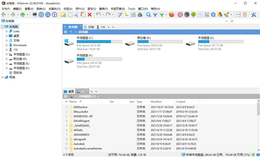Toggle the Dual Pane button
The image size is (260, 157).
tap(238, 15)
